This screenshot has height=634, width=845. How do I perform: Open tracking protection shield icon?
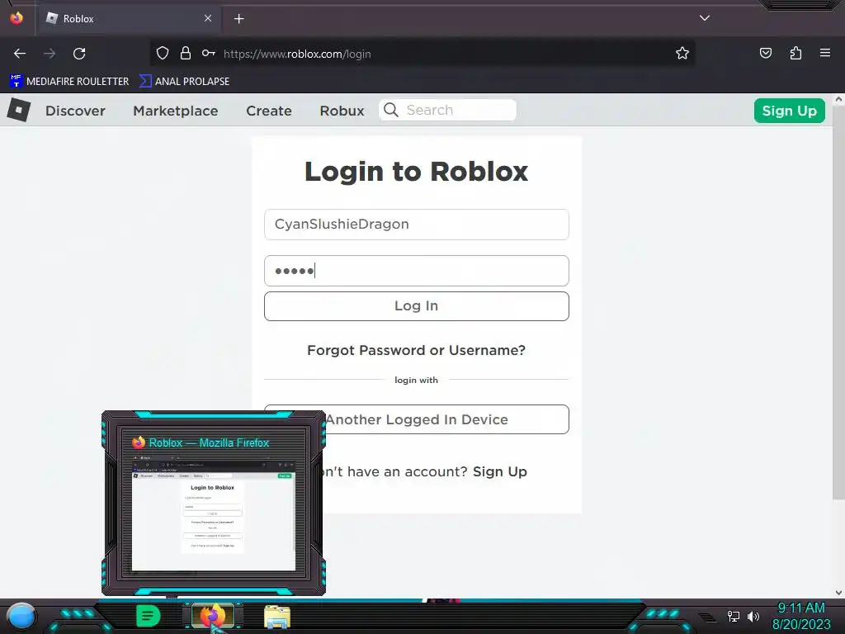[x=163, y=54]
